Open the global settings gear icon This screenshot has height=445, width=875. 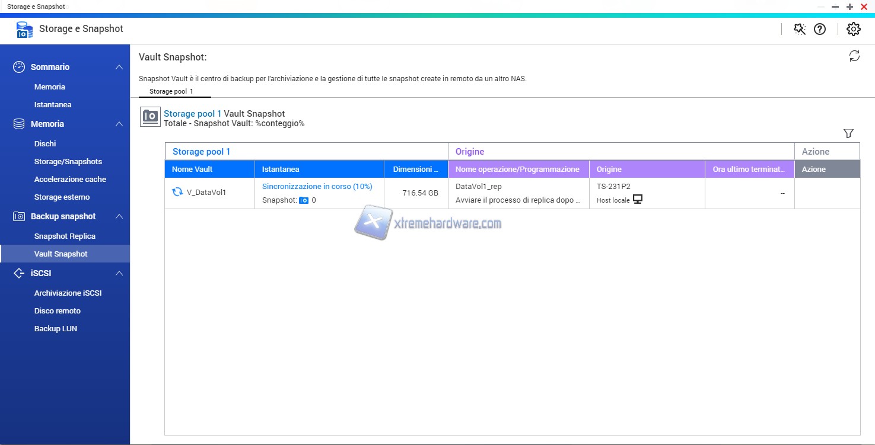click(853, 29)
